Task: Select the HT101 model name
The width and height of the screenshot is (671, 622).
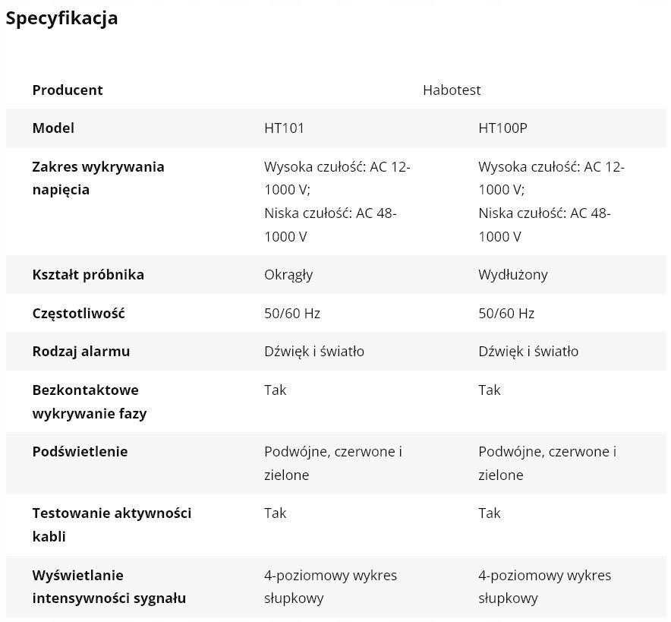Action: point(284,128)
